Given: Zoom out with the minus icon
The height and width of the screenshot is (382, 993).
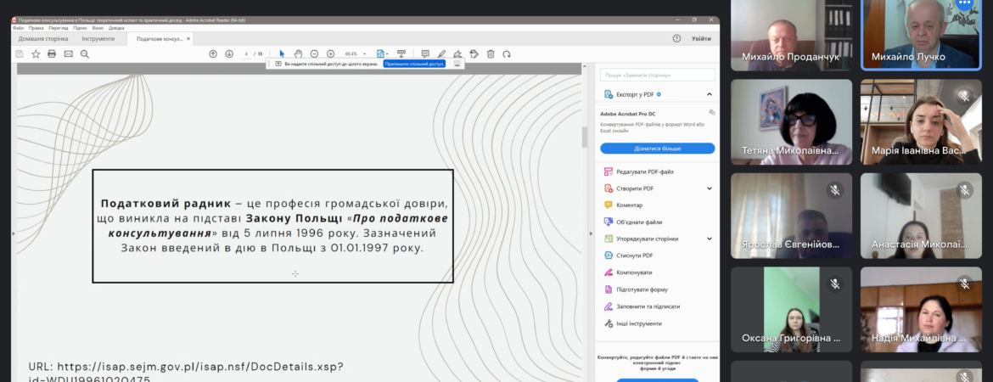Looking at the screenshot, I should point(314,53).
